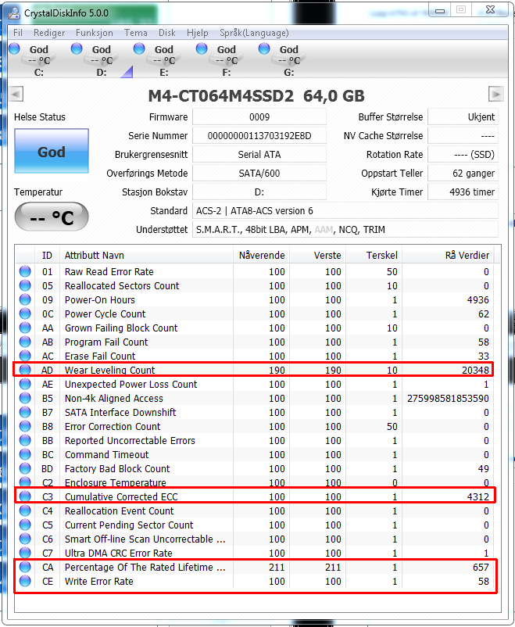Image resolution: width=515 pixels, height=627 pixels.
Task: Click the Attributt Navn column header
Action: [x=146, y=255]
